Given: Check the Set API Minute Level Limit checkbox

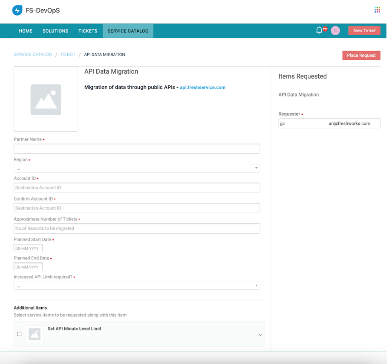Looking at the screenshot, I should tap(19, 334).
